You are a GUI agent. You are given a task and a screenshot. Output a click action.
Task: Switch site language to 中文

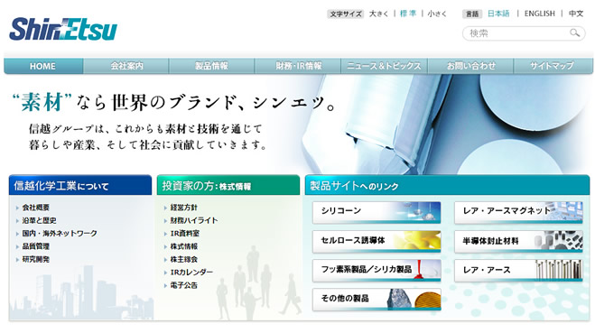(576, 14)
